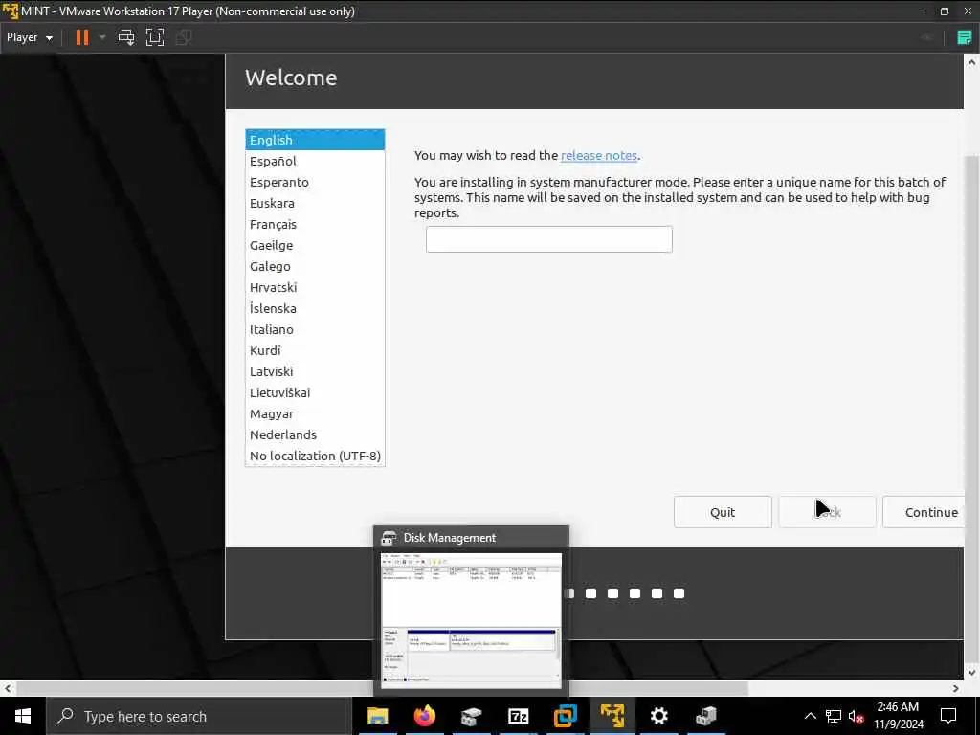Select No localization (UTF-8) entry

click(x=315, y=457)
